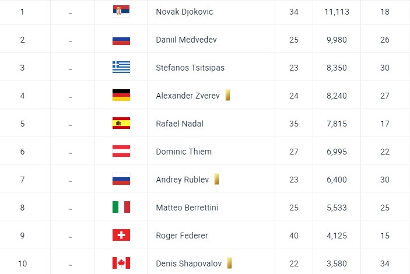Open Roger Federer's player profile

(182, 236)
